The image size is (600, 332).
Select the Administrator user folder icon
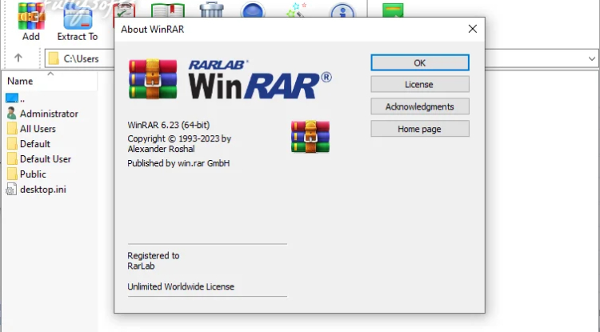pyautogui.click(x=11, y=114)
